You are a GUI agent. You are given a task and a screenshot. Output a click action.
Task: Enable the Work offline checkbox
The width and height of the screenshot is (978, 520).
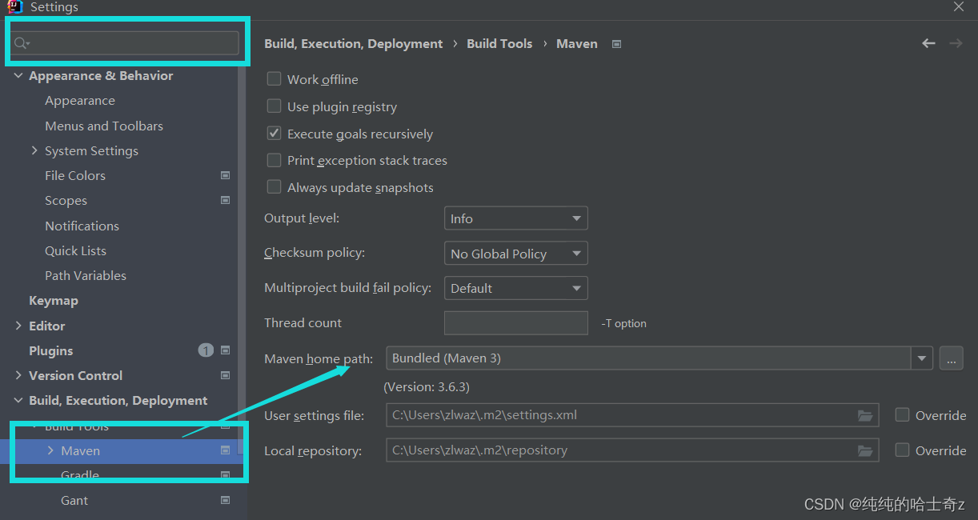click(275, 79)
